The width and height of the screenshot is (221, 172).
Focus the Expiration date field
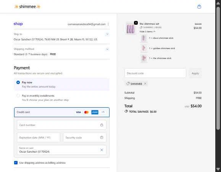(x=39, y=137)
